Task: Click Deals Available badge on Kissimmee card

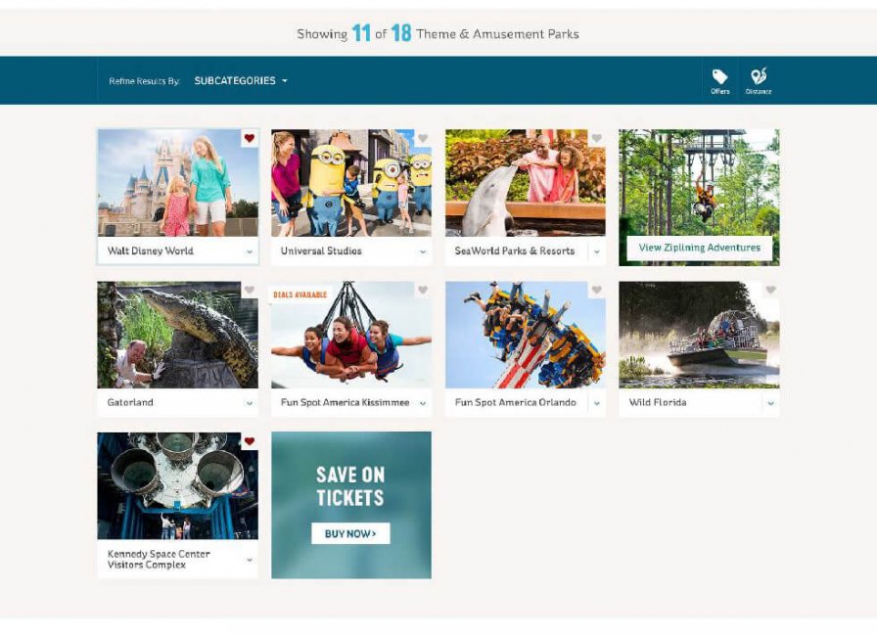Action: (300, 295)
